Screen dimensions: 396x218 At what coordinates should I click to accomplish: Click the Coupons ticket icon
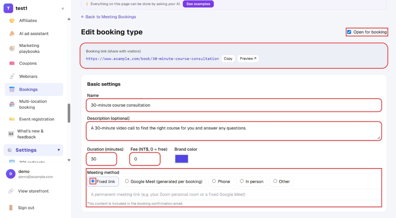(x=12, y=63)
